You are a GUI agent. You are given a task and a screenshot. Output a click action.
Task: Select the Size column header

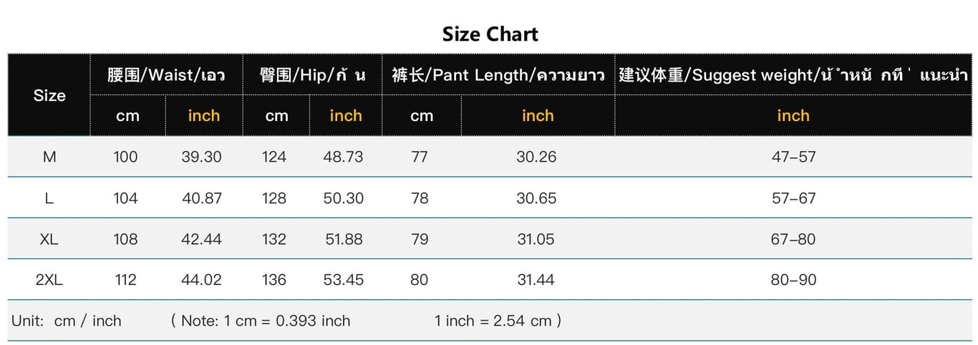pyautogui.click(x=49, y=95)
